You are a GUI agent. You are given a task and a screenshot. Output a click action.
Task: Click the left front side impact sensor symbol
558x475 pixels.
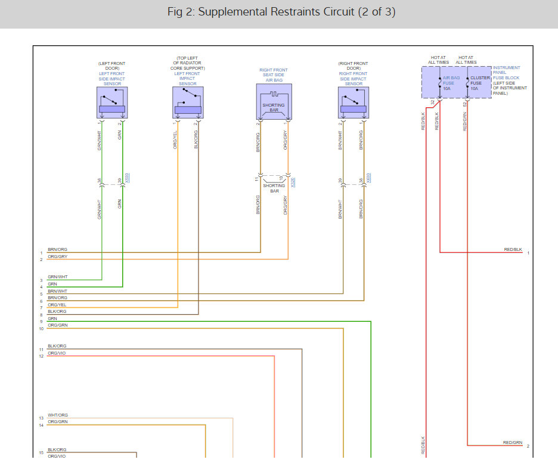[112, 103]
